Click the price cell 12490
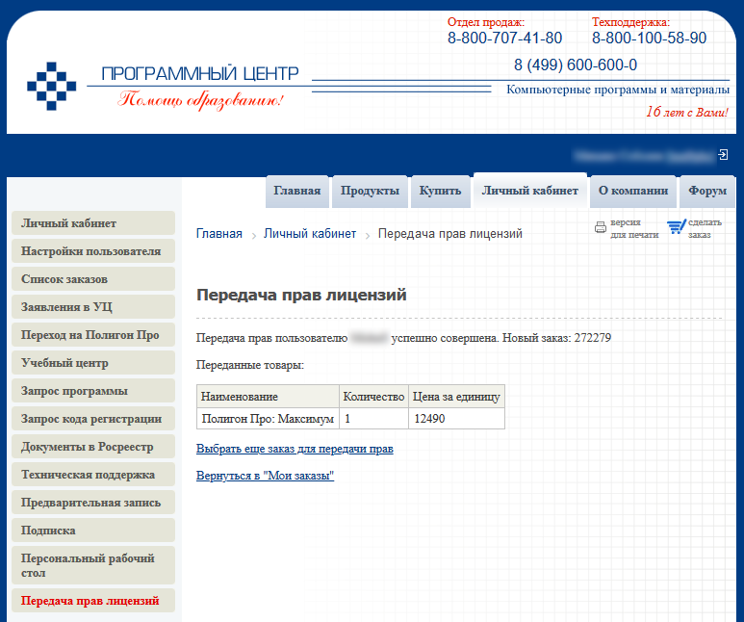Screen dimensions: 744x622 (x=456, y=419)
